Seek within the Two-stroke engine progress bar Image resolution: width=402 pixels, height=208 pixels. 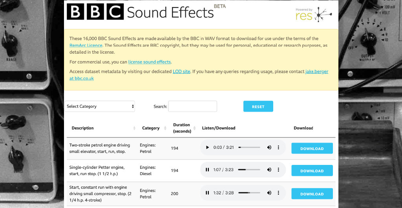coord(249,148)
